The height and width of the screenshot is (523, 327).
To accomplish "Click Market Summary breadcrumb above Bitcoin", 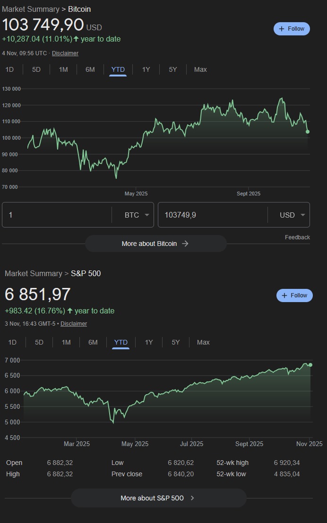I will click(x=31, y=9).
